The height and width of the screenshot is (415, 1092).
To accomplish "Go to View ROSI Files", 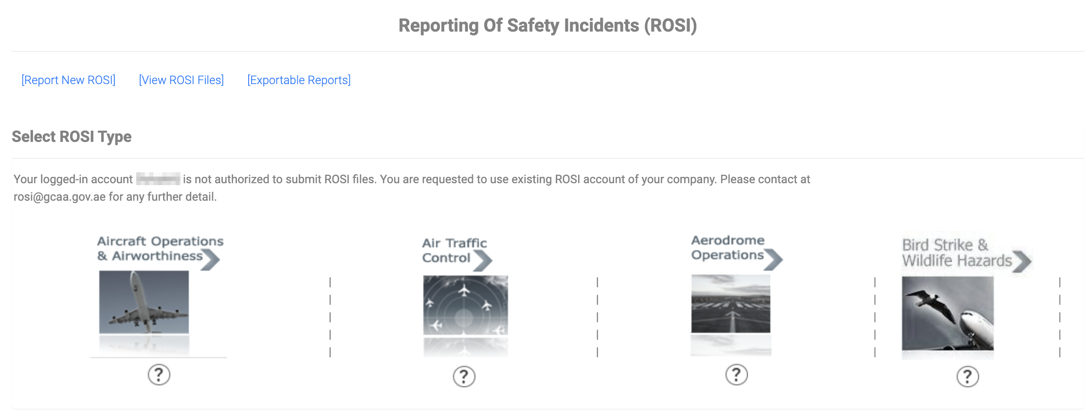I will coord(182,80).
